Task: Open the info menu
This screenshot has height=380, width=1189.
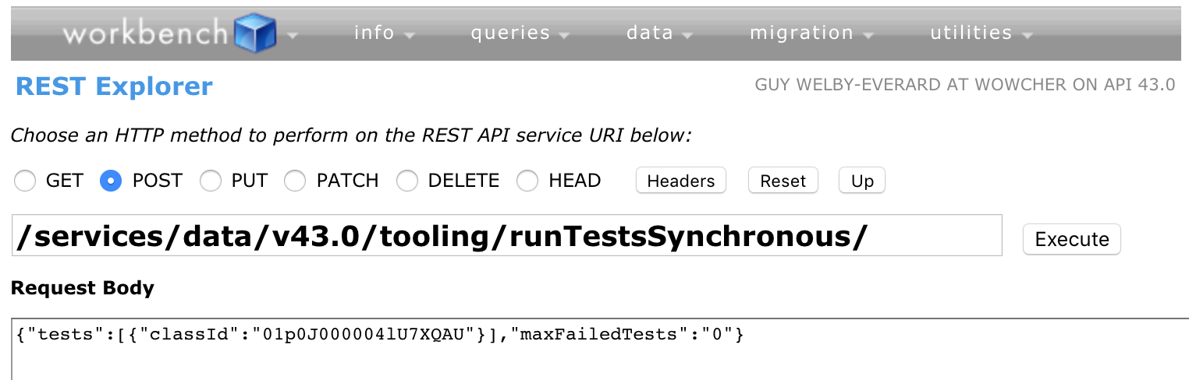Action: [x=384, y=33]
